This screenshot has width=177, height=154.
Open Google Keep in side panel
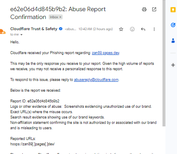(173, 10)
